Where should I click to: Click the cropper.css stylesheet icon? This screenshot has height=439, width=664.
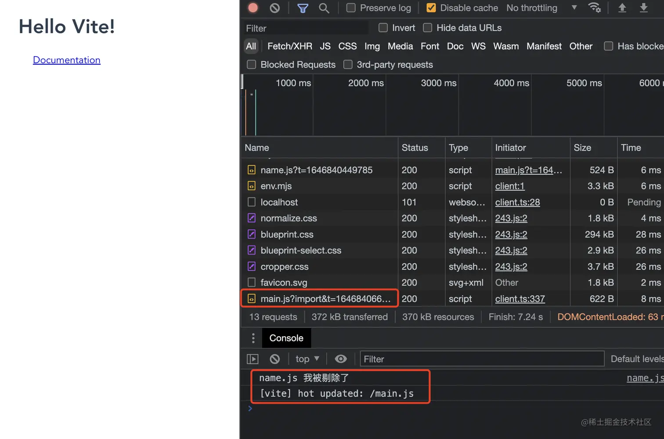click(x=252, y=267)
